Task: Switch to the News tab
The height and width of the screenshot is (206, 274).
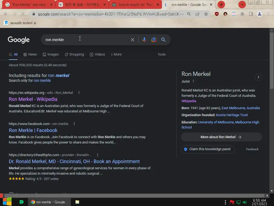Action: coord(30,54)
